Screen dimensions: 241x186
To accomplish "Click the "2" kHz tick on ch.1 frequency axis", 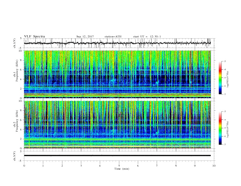I will pyautogui.click(x=22, y=89).
